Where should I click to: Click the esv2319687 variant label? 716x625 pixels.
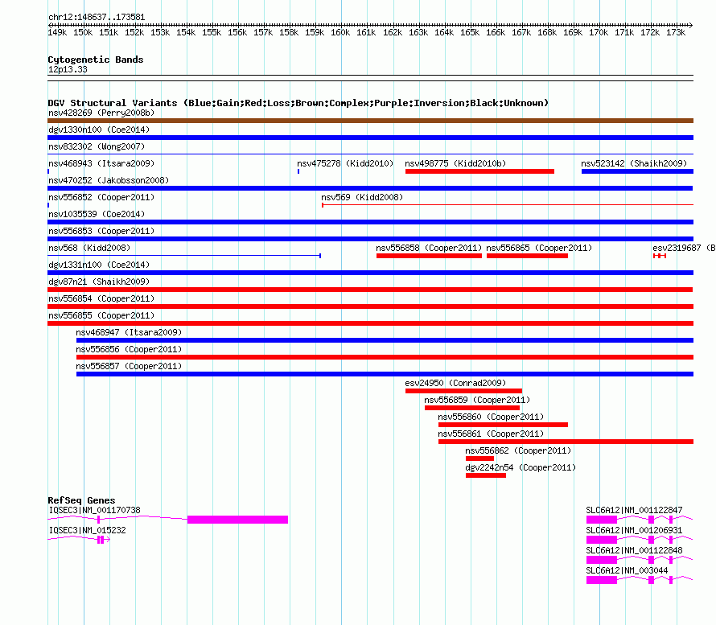pyautogui.click(x=684, y=248)
